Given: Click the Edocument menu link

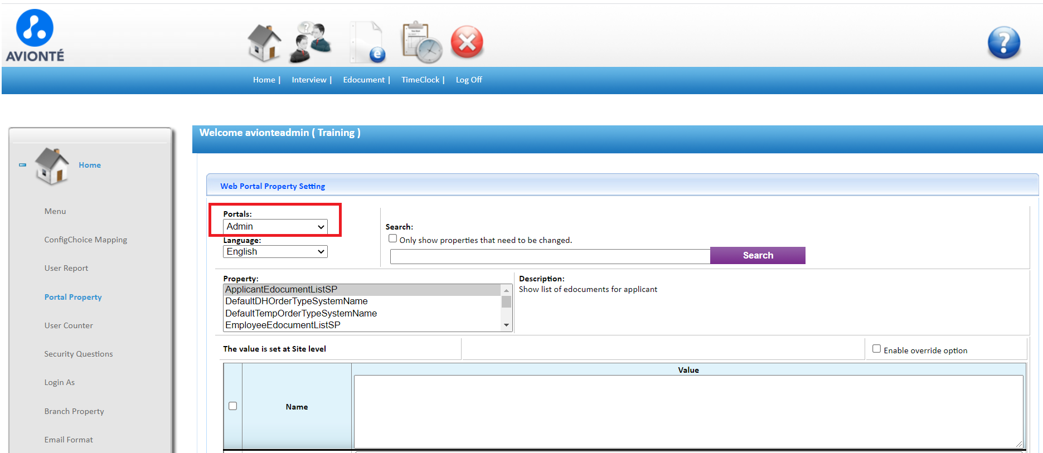Looking at the screenshot, I should pyautogui.click(x=364, y=80).
